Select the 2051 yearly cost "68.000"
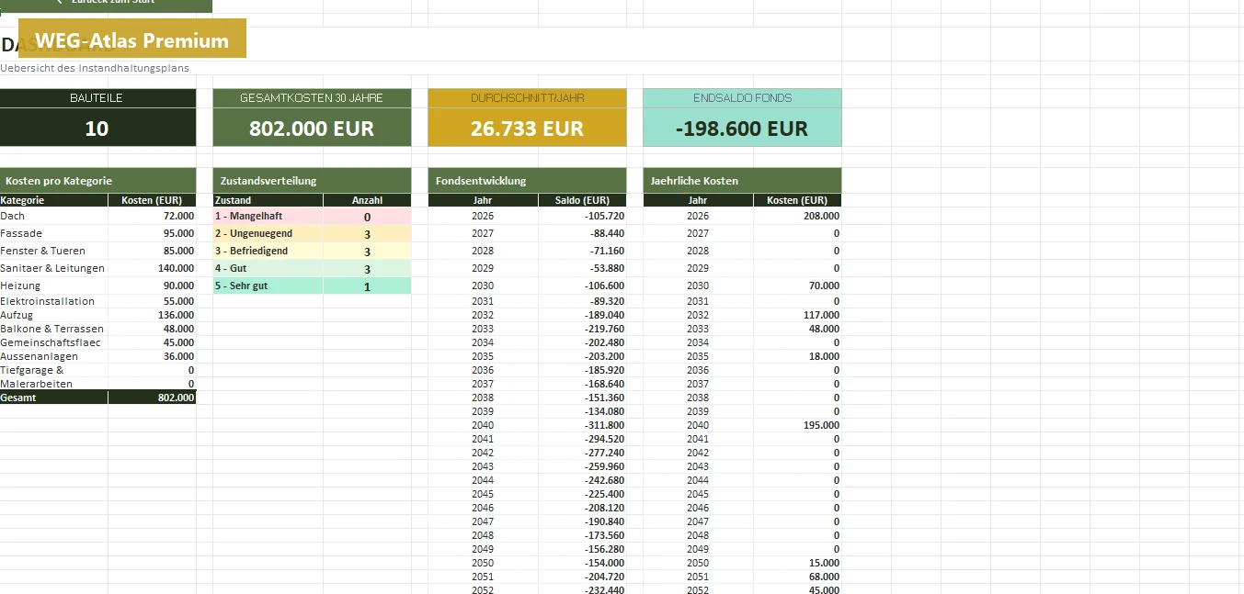This screenshot has height=594, width=1244. tap(824, 577)
